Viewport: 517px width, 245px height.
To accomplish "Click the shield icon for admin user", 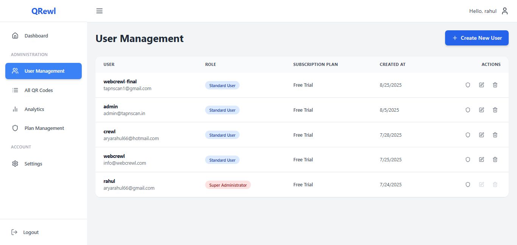I will [468, 110].
